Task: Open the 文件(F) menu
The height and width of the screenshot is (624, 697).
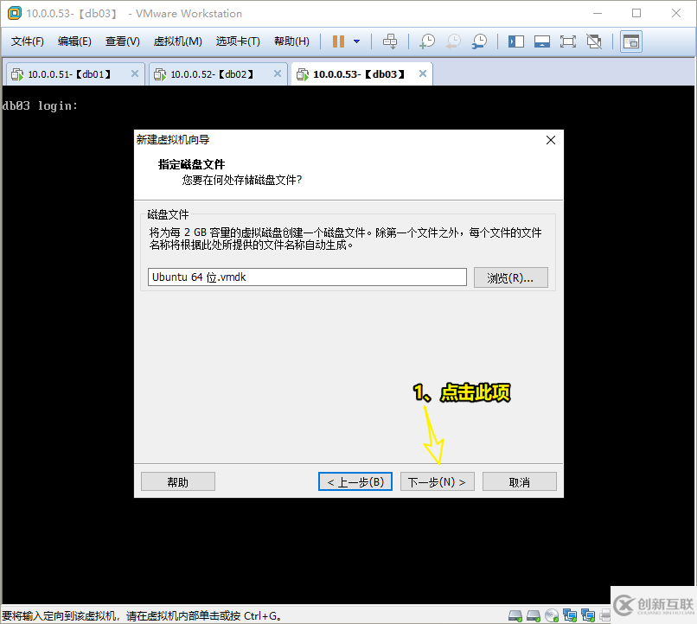Action: click(x=28, y=41)
